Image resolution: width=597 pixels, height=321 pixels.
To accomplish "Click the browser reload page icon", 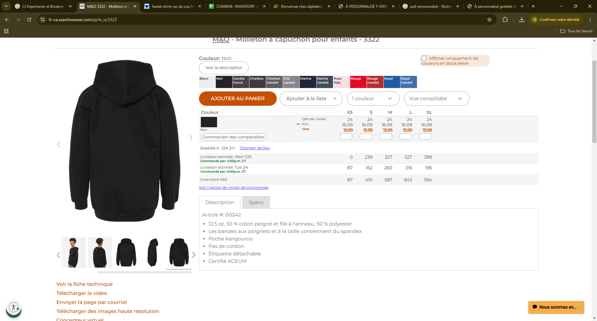I will click(x=29, y=19).
